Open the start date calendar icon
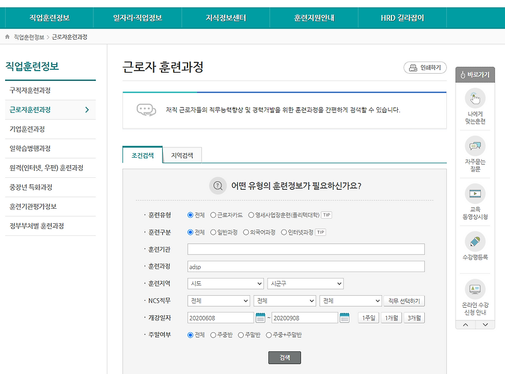 click(260, 318)
